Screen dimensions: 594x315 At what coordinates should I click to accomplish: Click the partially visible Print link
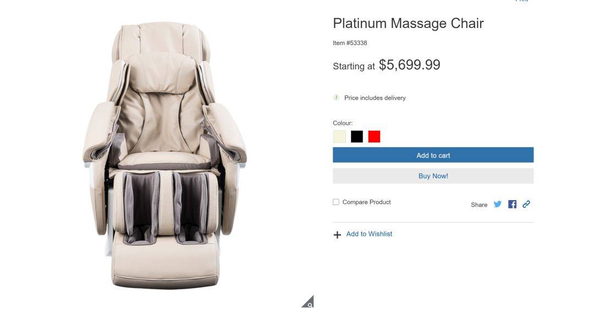pyautogui.click(x=521, y=1)
